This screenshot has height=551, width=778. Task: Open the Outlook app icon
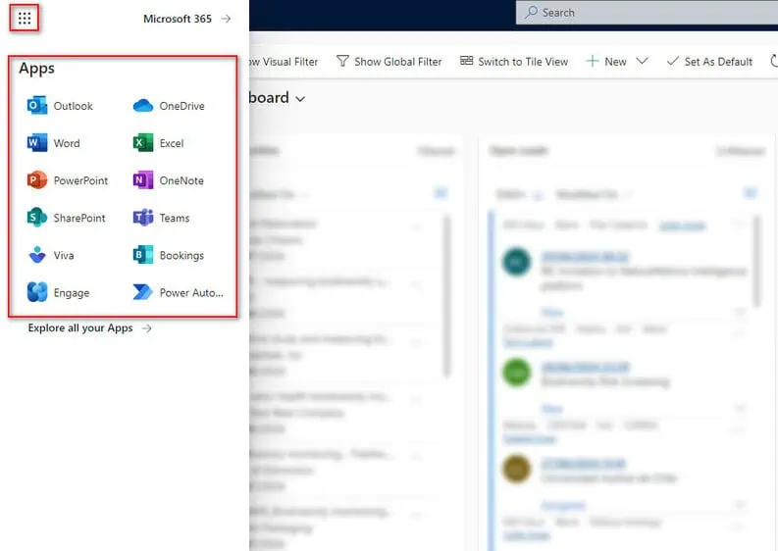pos(37,106)
